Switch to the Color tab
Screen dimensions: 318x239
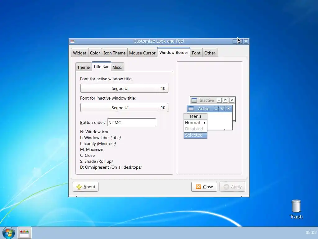95,53
